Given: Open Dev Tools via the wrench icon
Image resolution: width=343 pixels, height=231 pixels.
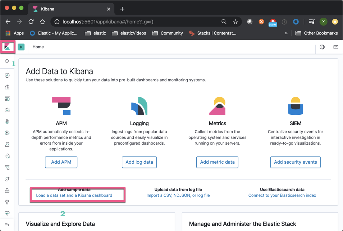Looking at the screenshot, I should click(7, 202).
